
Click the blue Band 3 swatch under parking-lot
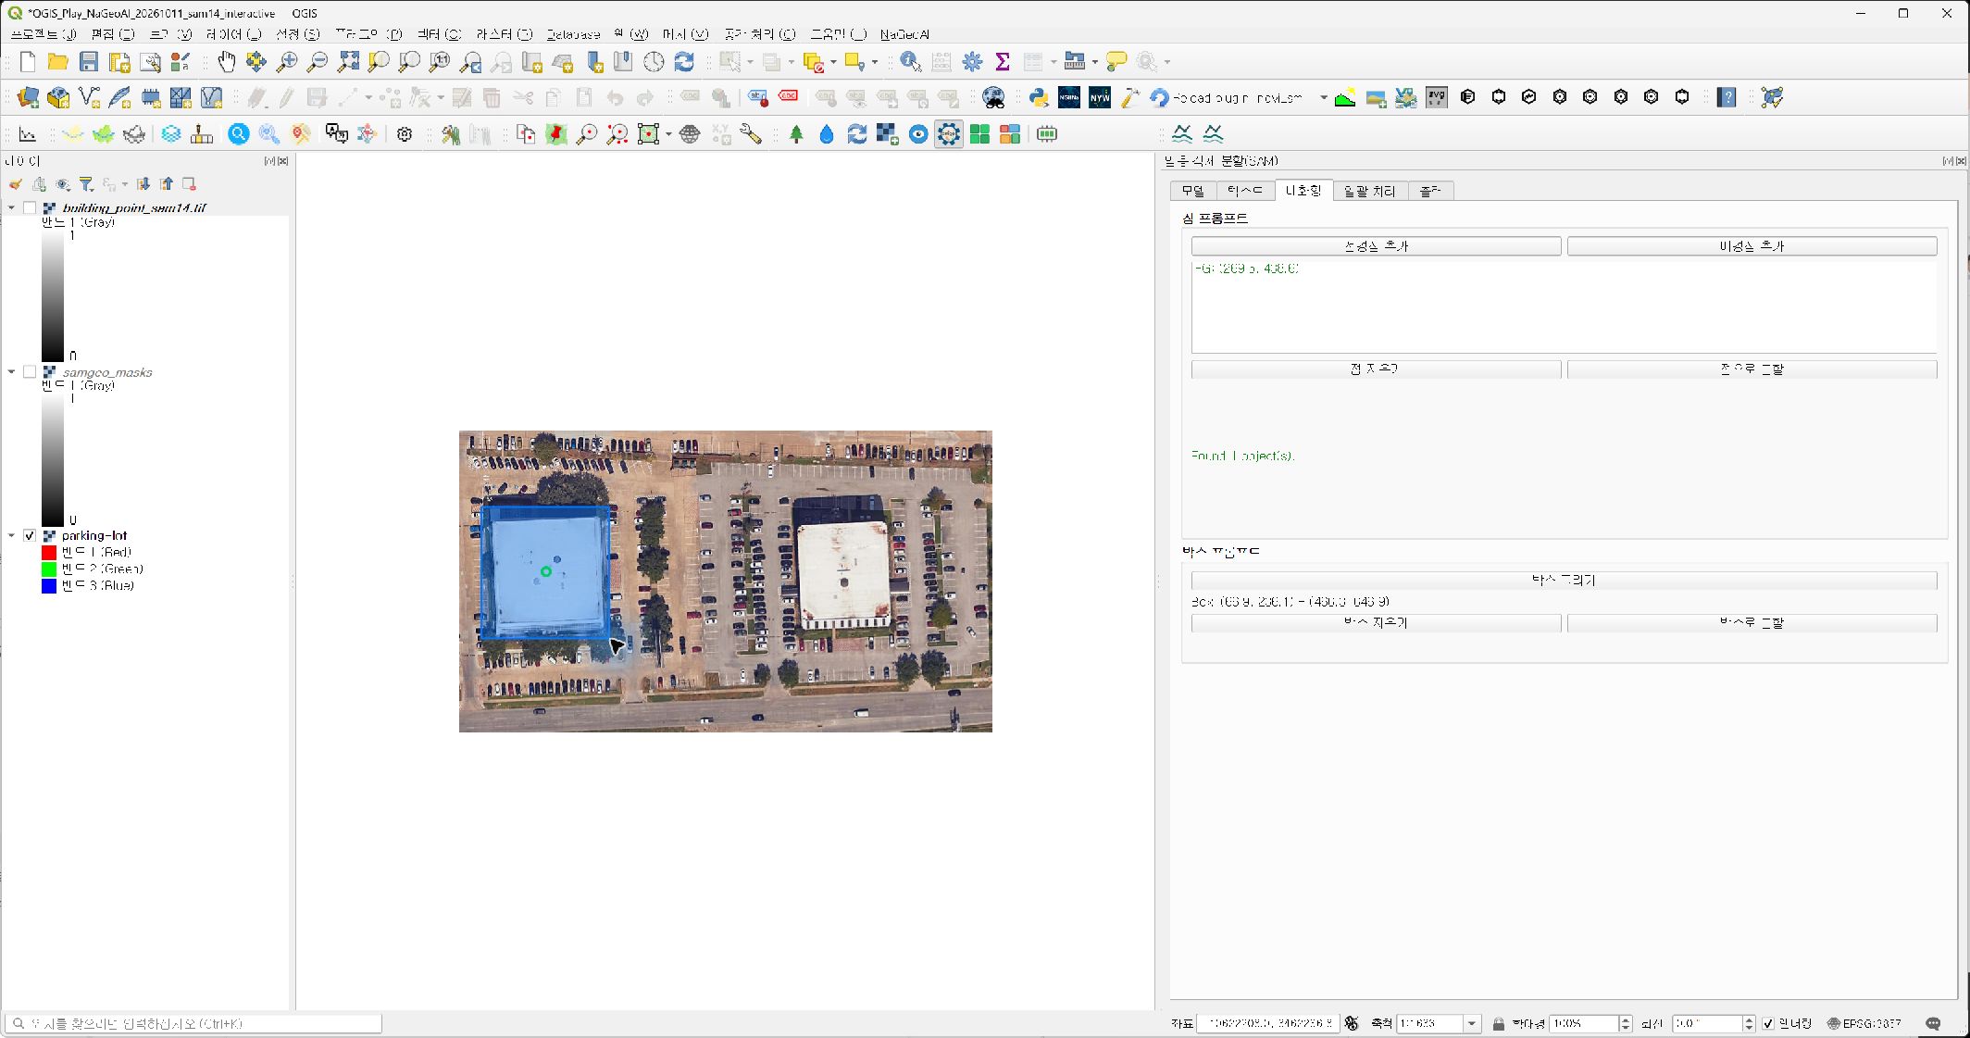coord(49,586)
